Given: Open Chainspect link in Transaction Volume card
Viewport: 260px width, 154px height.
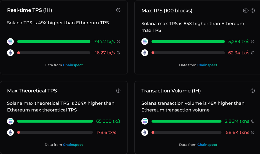Looking at the screenshot, I should tap(207, 145).
